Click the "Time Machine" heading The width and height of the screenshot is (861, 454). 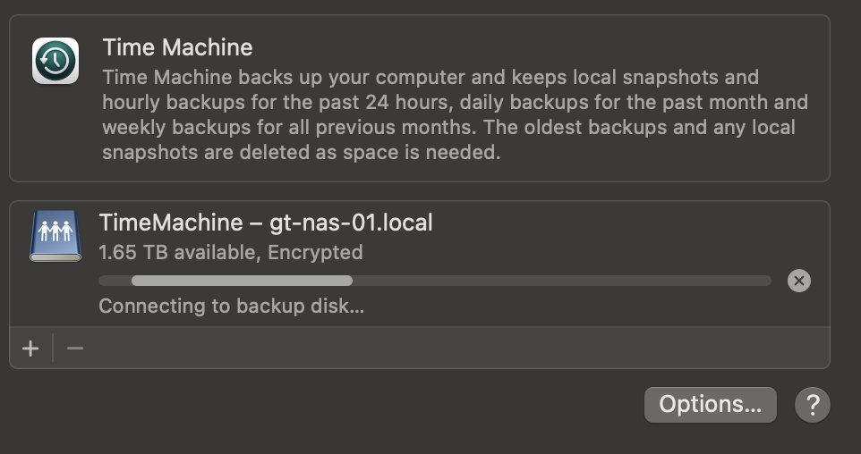[x=177, y=47]
